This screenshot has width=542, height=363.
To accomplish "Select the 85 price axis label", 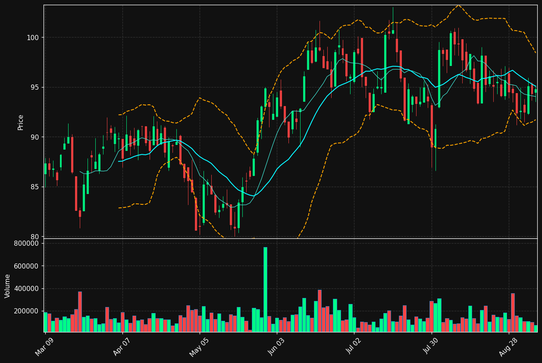I will tap(34, 187).
